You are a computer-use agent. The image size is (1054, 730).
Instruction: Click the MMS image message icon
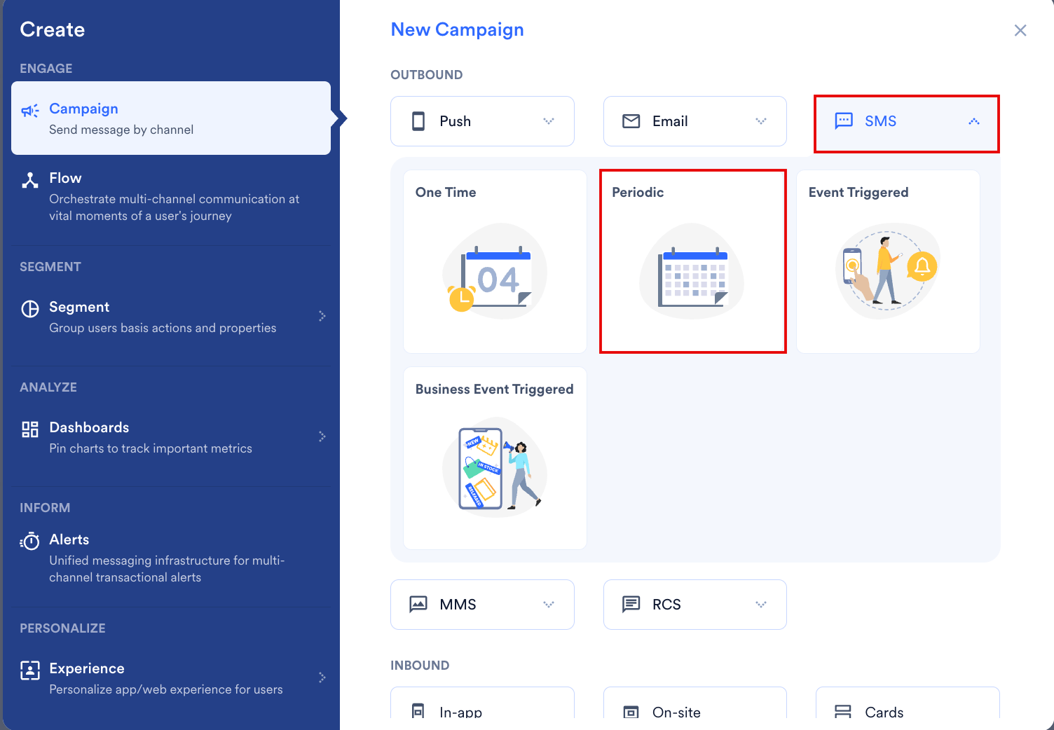418,604
